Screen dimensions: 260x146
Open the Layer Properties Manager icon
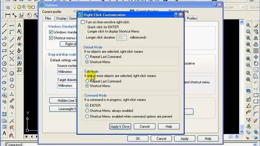coord(8,7)
